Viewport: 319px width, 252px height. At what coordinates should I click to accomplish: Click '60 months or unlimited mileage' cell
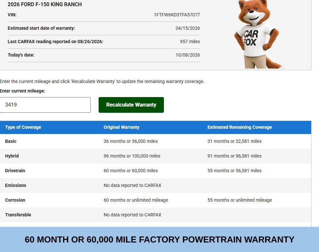point(136,200)
